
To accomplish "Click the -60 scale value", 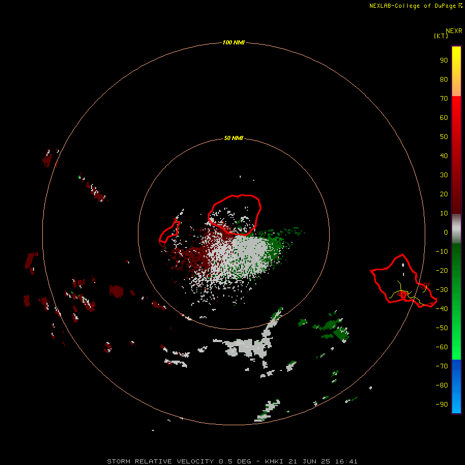I will click(x=442, y=347).
